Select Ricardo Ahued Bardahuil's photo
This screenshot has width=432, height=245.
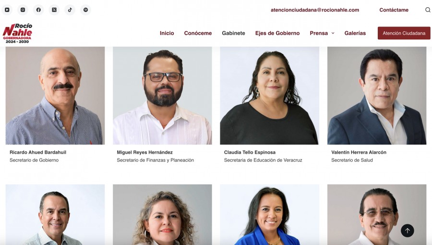pos(55,95)
